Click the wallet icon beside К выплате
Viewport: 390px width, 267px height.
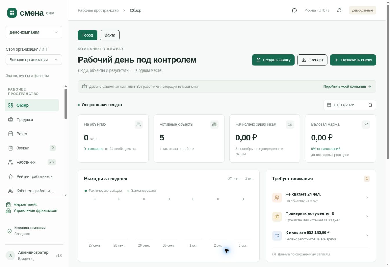pyautogui.click(x=277, y=236)
